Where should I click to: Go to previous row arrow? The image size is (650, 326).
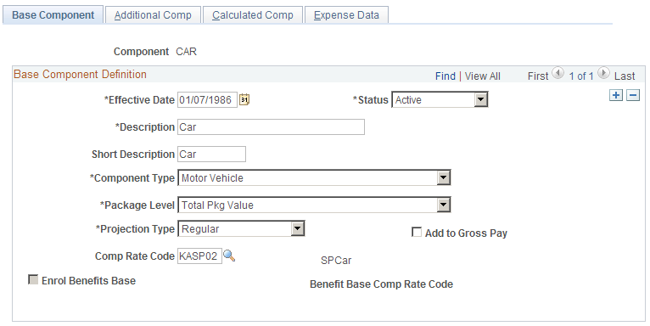click(x=558, y=74)
